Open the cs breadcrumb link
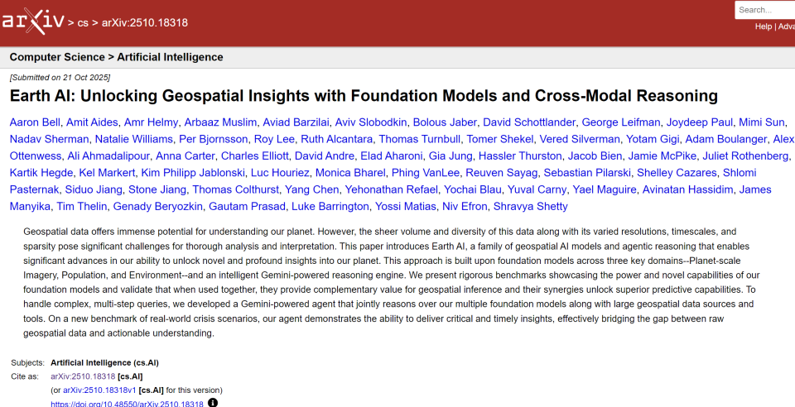The height and width of the screenshot is (407, 795). [x=83, y=22]
